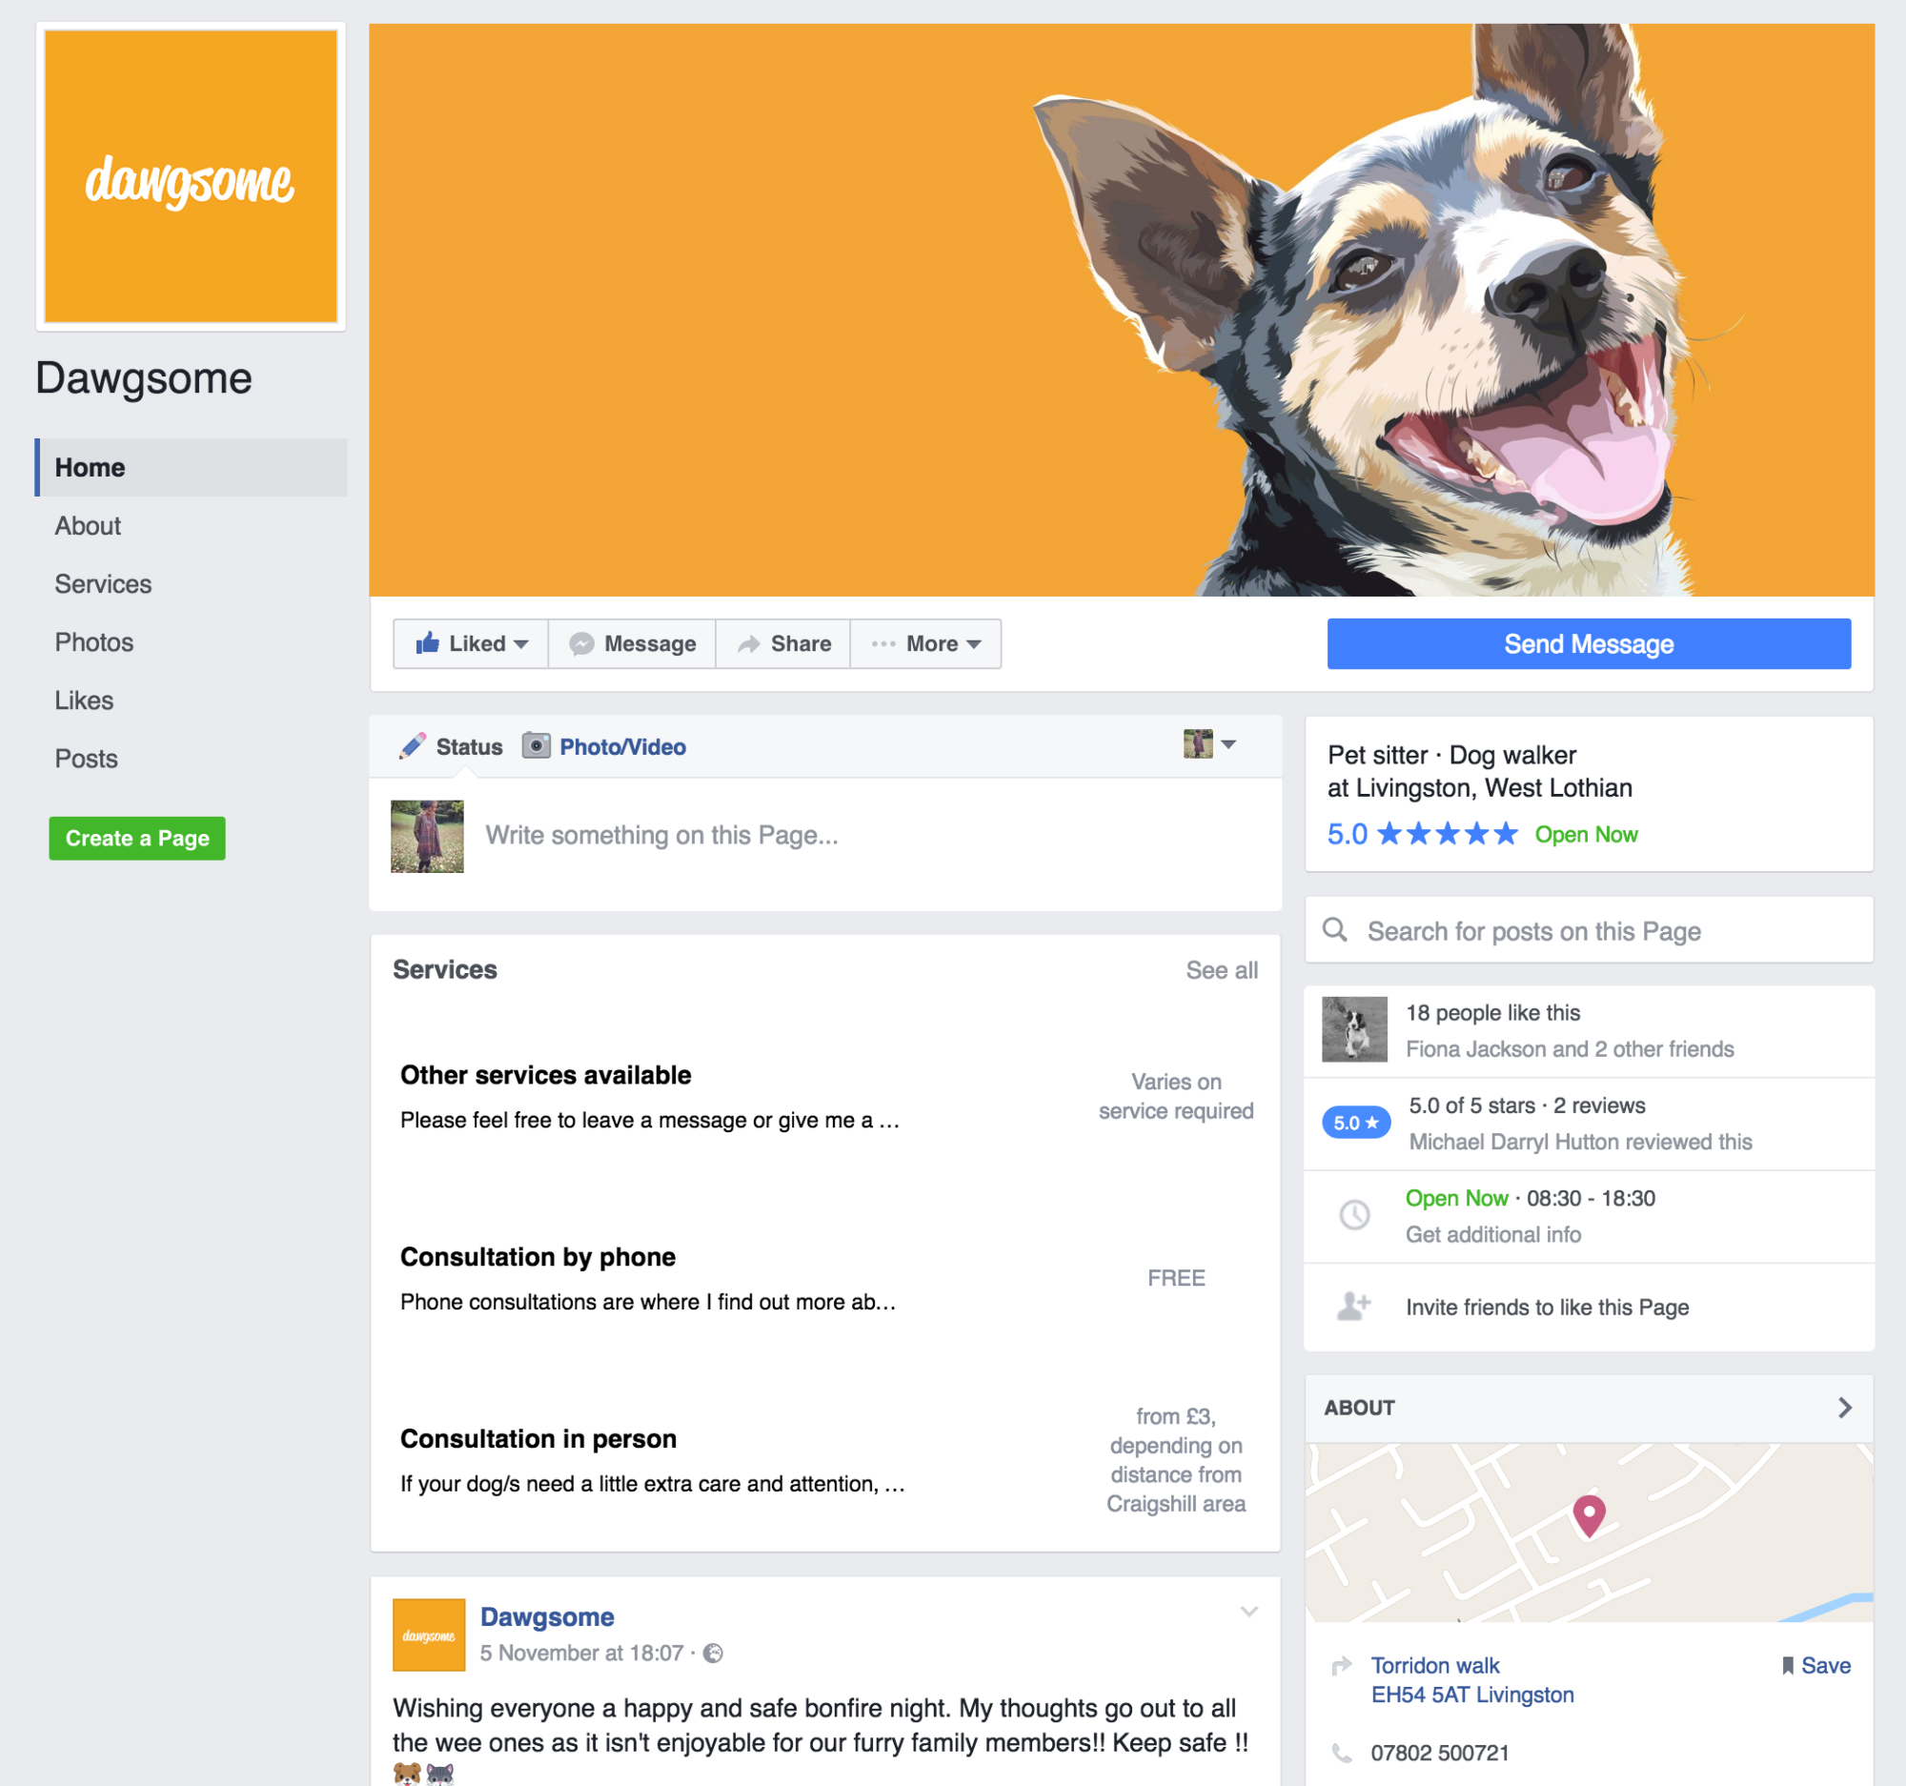Click 5 November at 18:07 timestamp
Screen dimensions: 1906x1786
(x=581, y=1653)
